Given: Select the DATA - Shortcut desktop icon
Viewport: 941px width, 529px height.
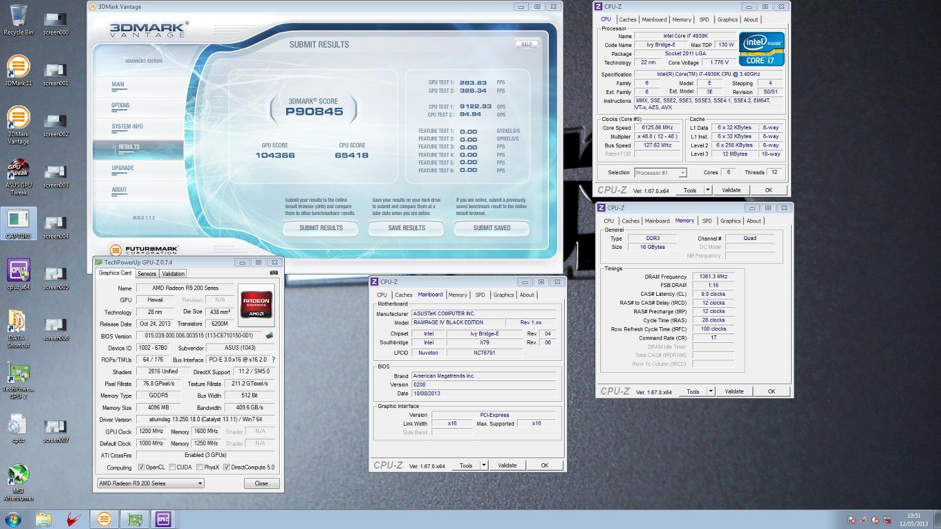Looking at the screenshot, I should tap(18, 329).
